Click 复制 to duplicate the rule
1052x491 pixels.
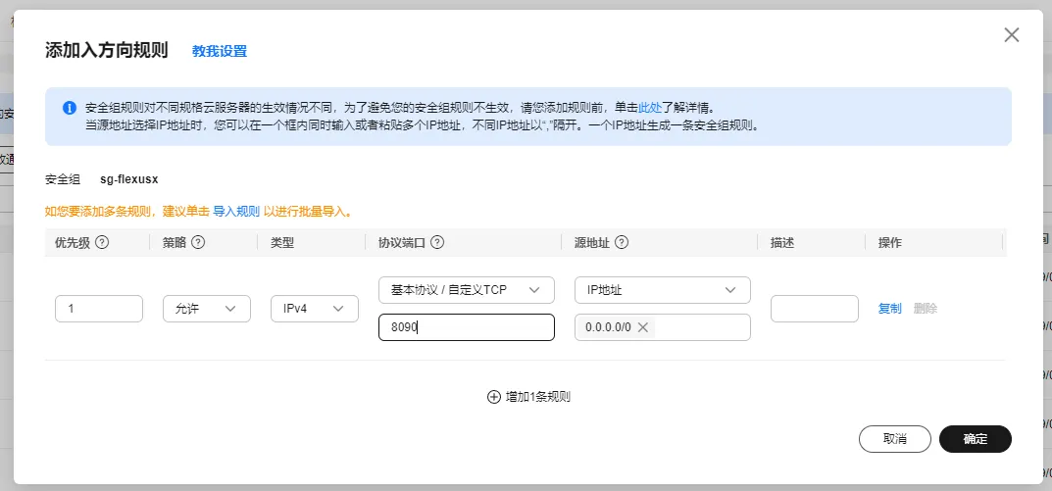click(889, 309)
